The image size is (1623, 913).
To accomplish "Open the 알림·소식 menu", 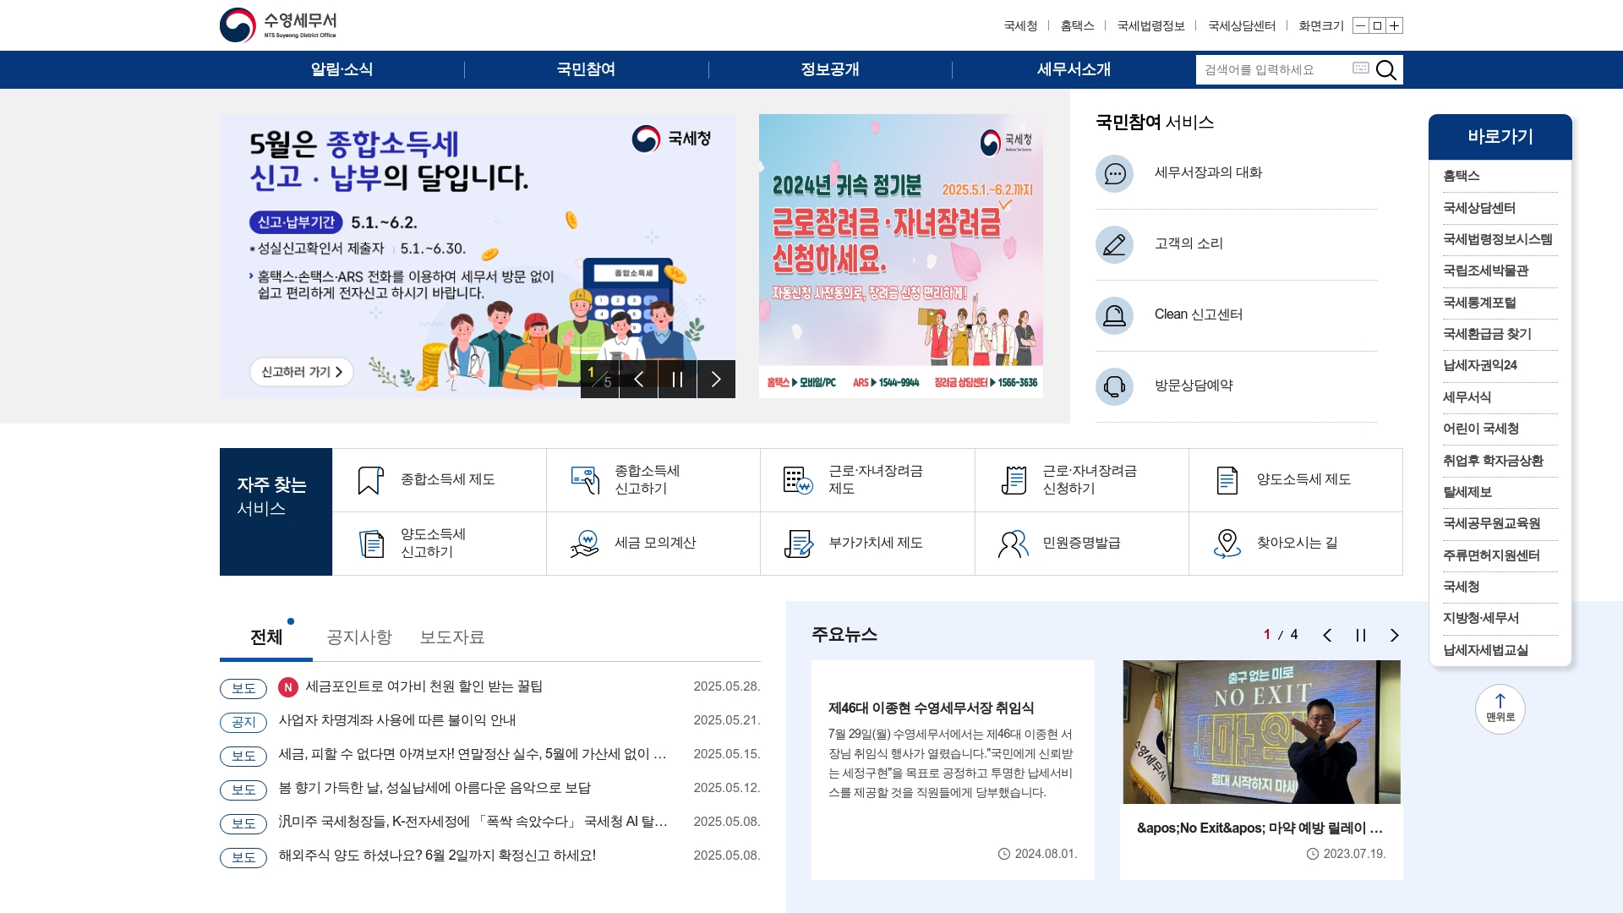I will [x=342, y=69].
